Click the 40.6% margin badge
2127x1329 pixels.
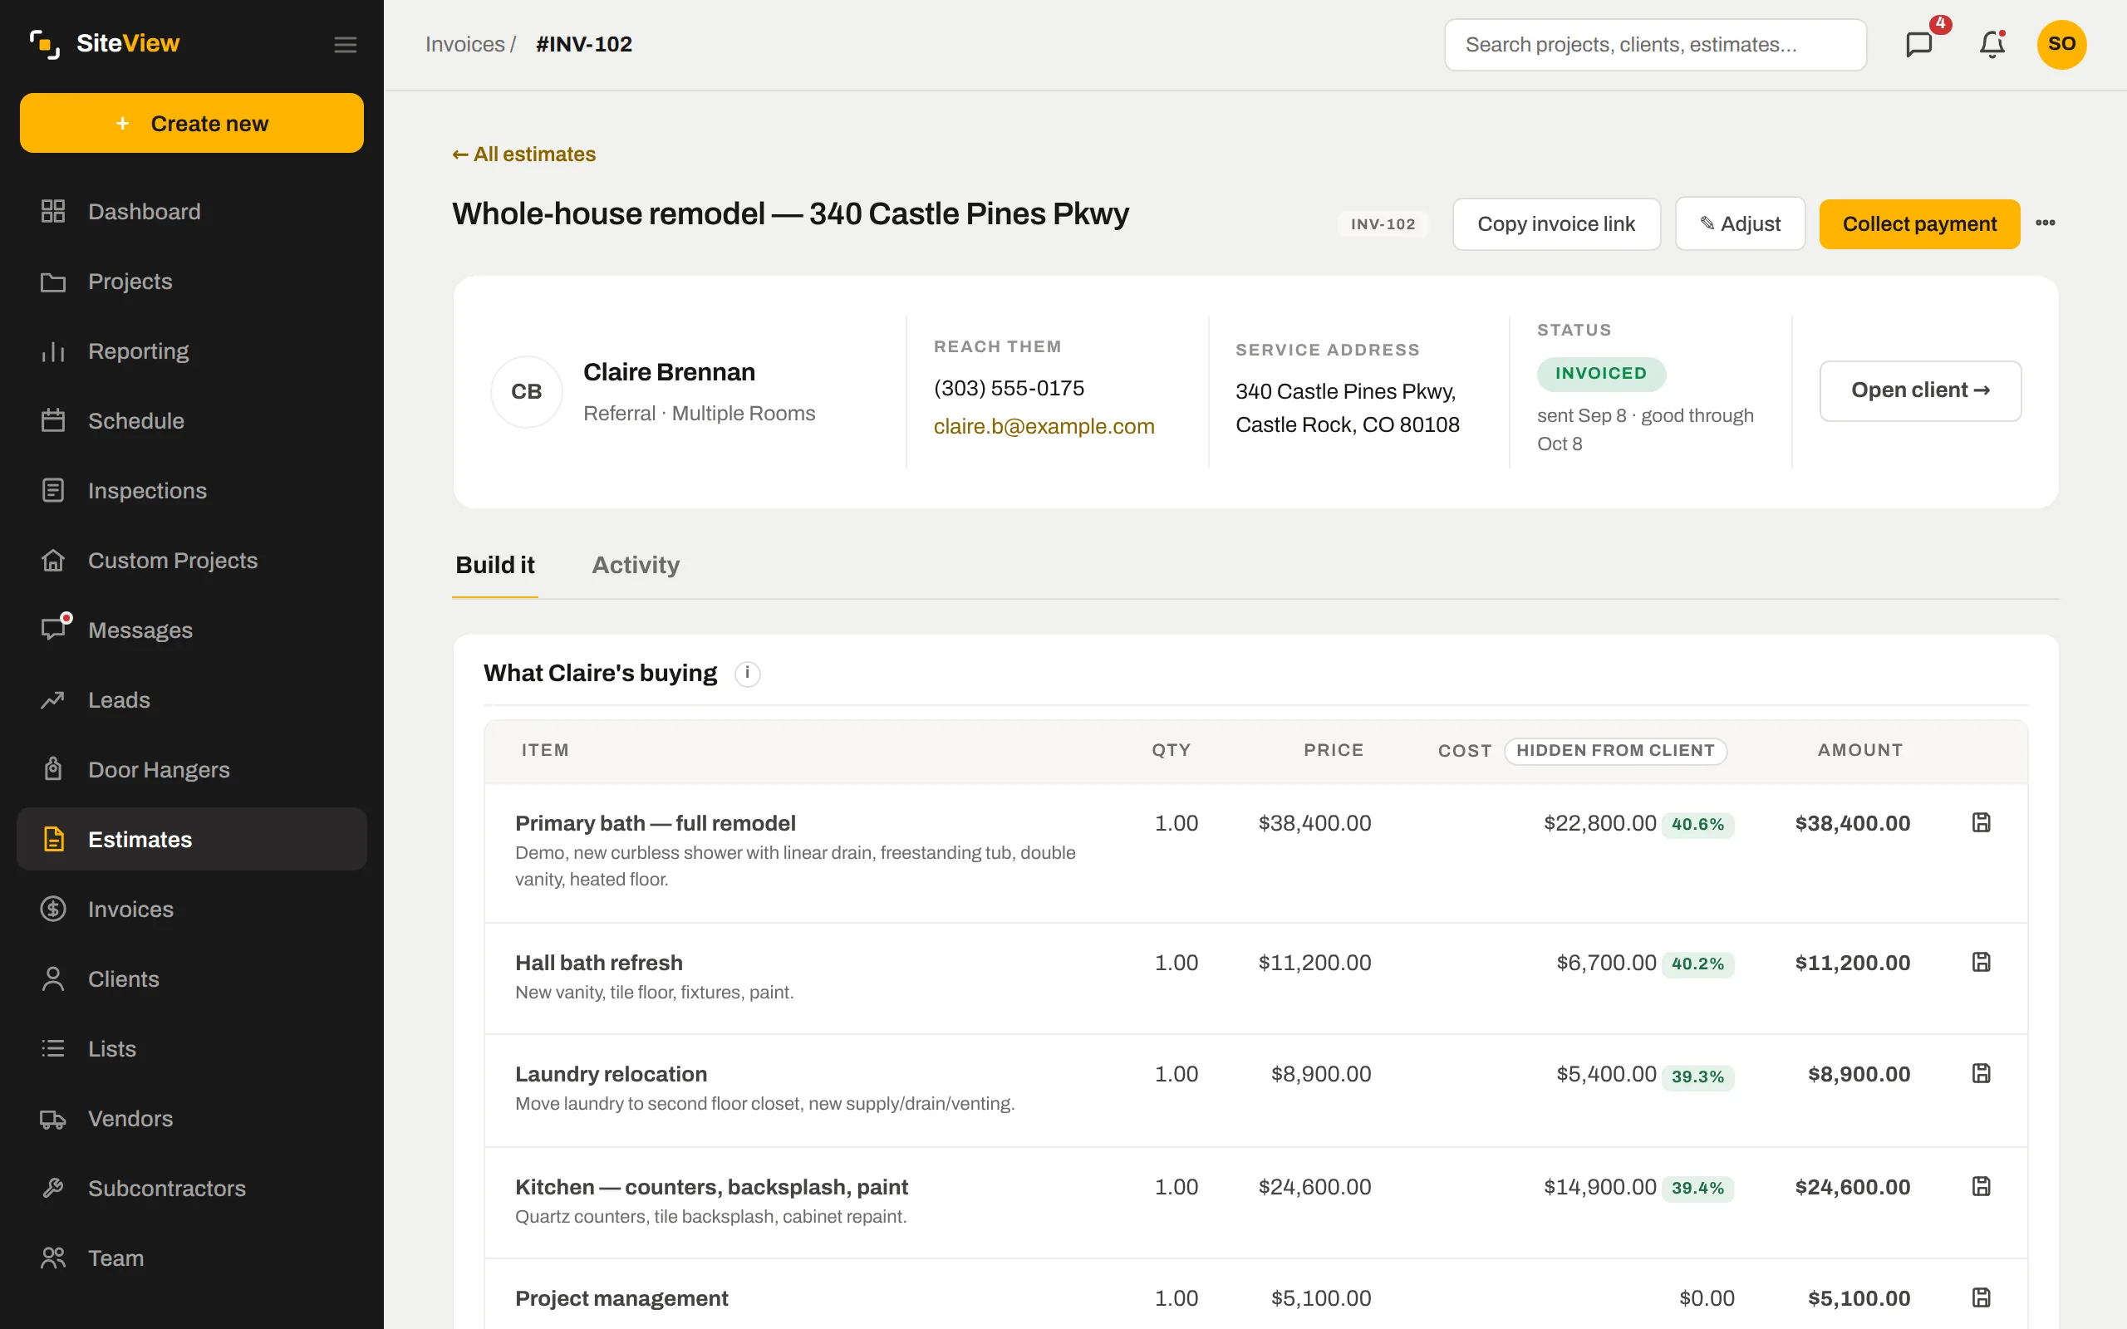1697,825
